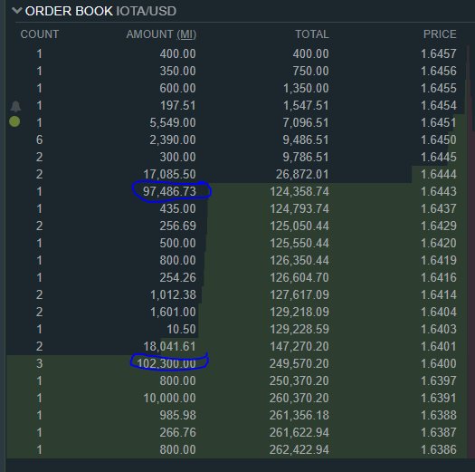Image resolution: width=475 pixels, height=472 pixels.
Task: Select price 1.6387
Action: point(438,432)
